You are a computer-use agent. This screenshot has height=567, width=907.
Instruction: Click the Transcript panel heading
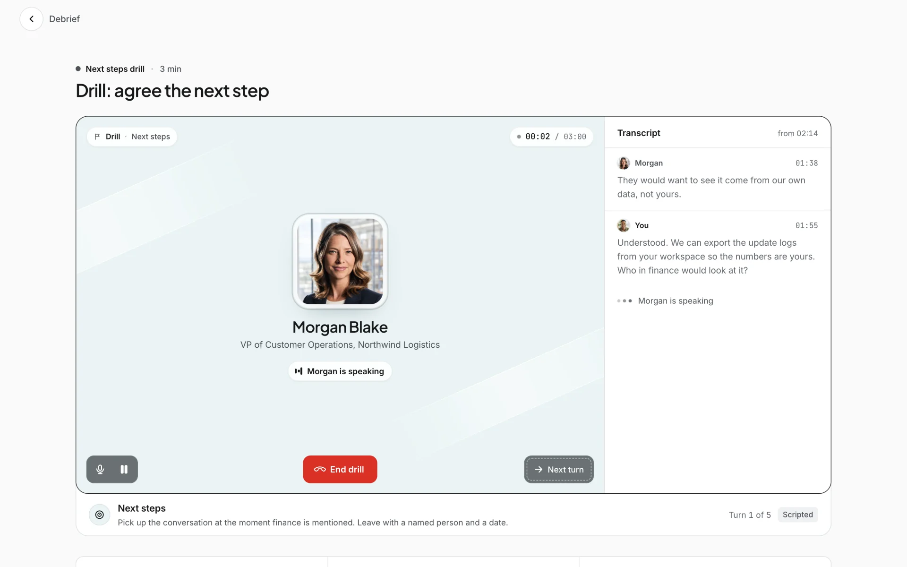coord(639,133)
